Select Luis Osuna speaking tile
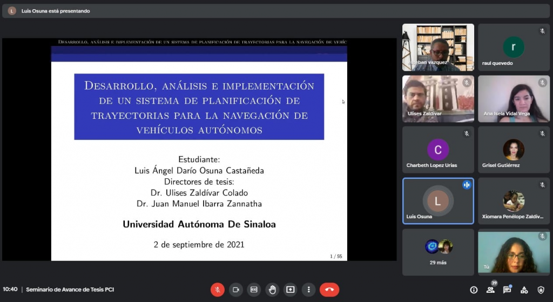553x302 pixels. (x=438, y=201)
